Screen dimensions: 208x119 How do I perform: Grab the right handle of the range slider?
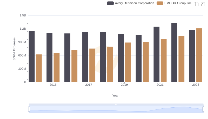203,109
